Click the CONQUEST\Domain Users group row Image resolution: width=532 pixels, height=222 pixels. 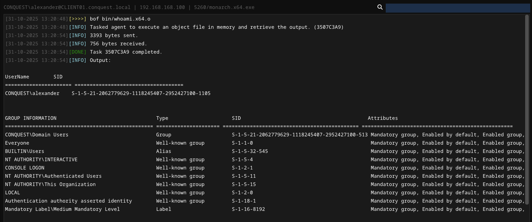[37, 135]
